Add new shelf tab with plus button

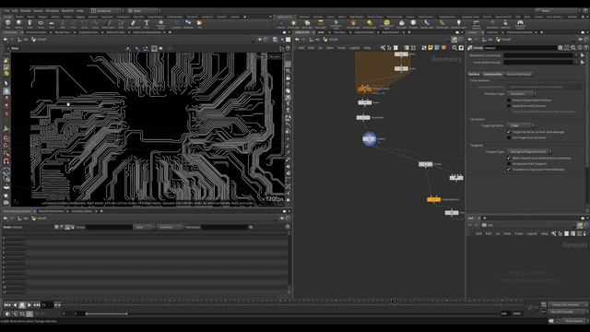[x=244, y=17]
